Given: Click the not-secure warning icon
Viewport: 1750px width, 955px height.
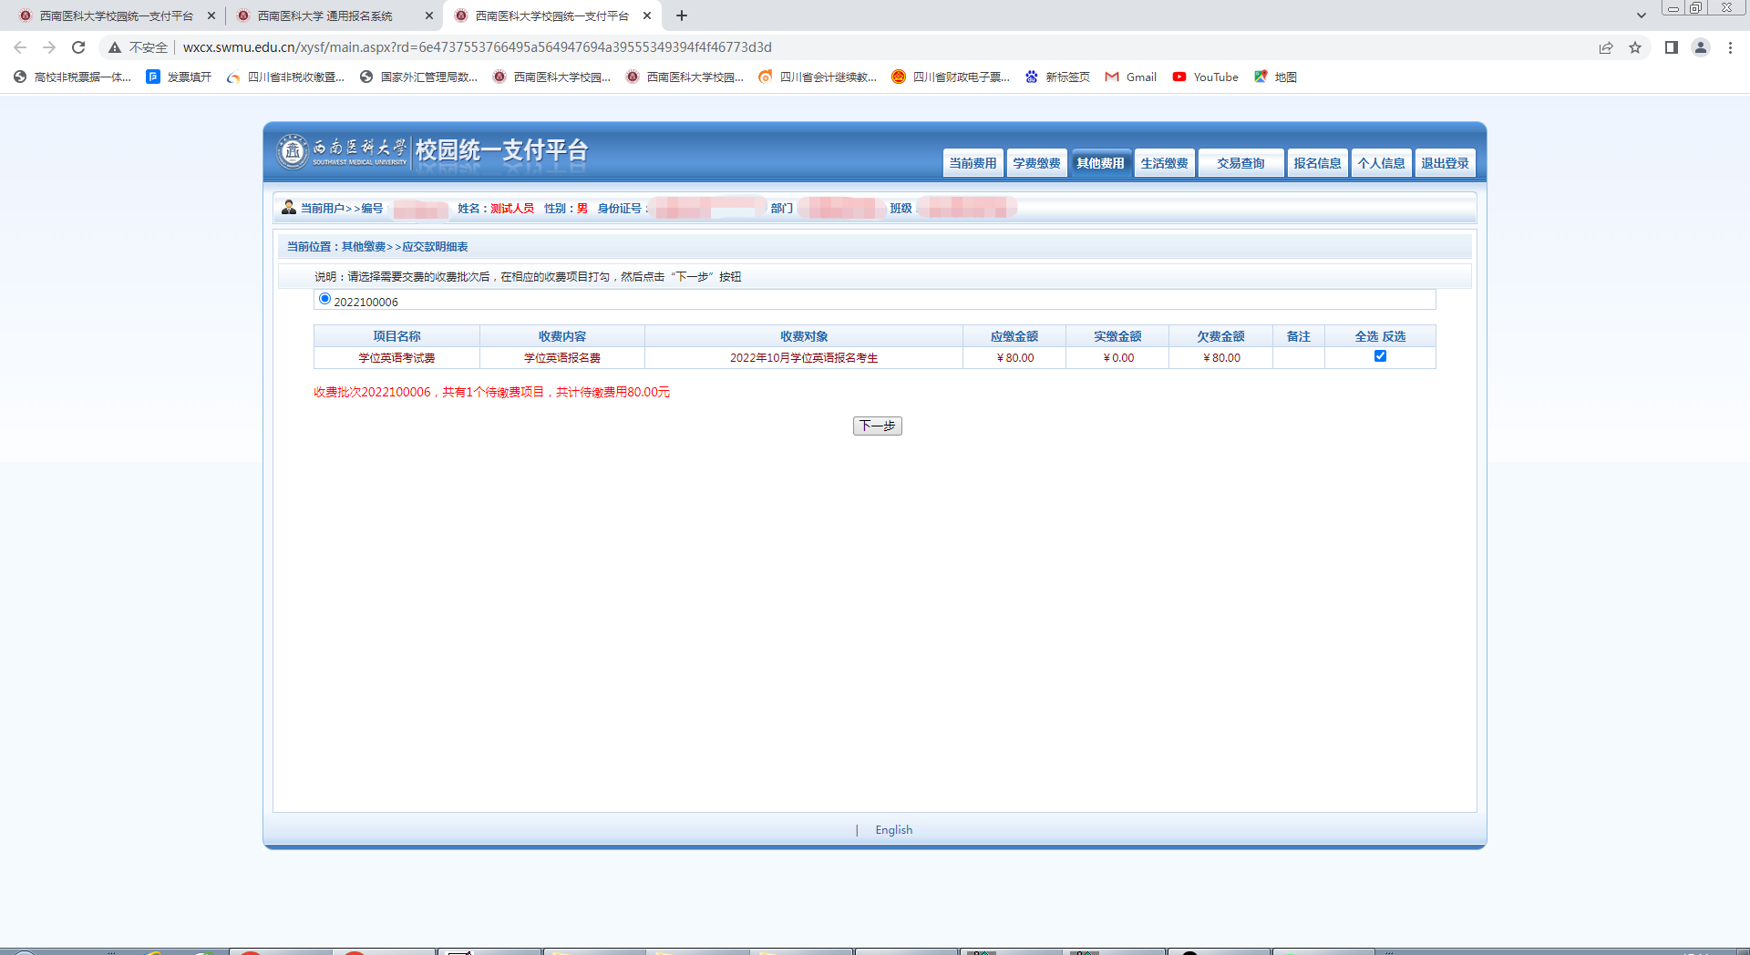Looking at the screenshot, I should click(x=115, y=47).
